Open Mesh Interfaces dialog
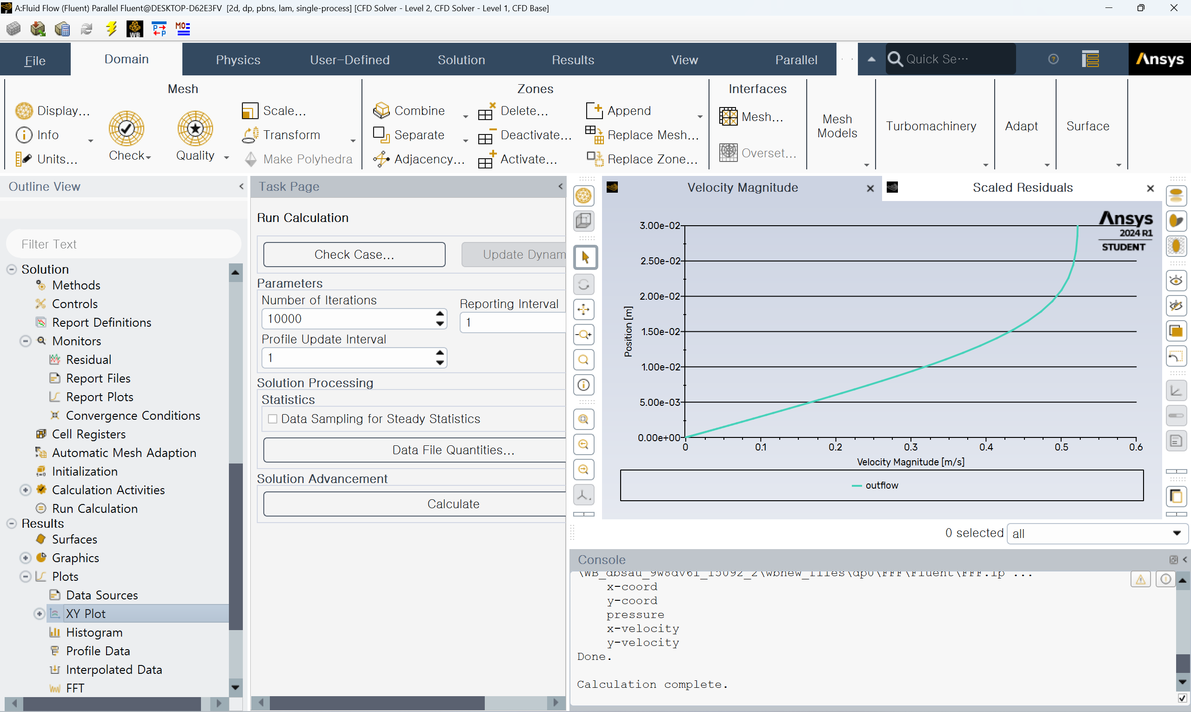This screenshot has width=1191, height=712. coord(752,117)
